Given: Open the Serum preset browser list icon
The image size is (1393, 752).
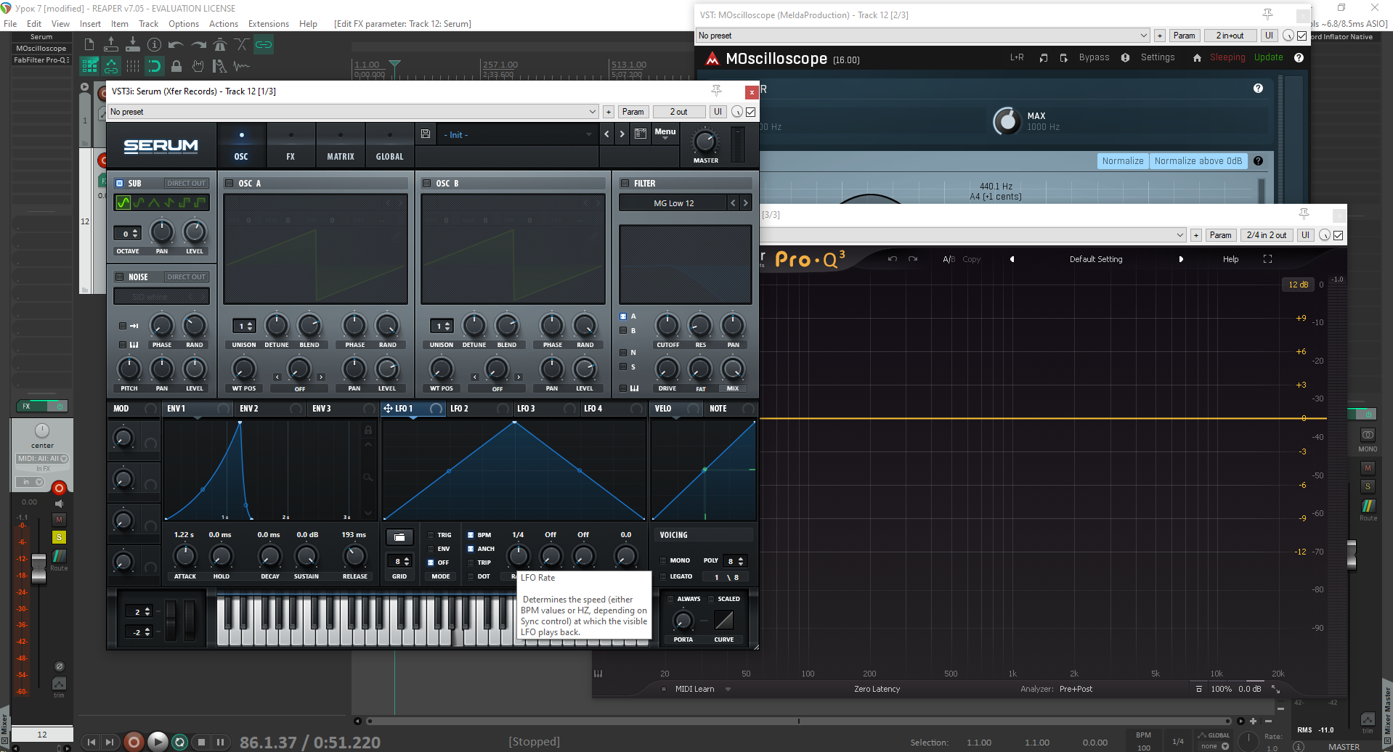Looking at the screenshot, I should coord(640,134).
